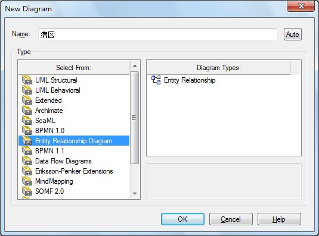Click the BPMN 1.1 folder icon
319x236 pixels.
coord(27,151)
